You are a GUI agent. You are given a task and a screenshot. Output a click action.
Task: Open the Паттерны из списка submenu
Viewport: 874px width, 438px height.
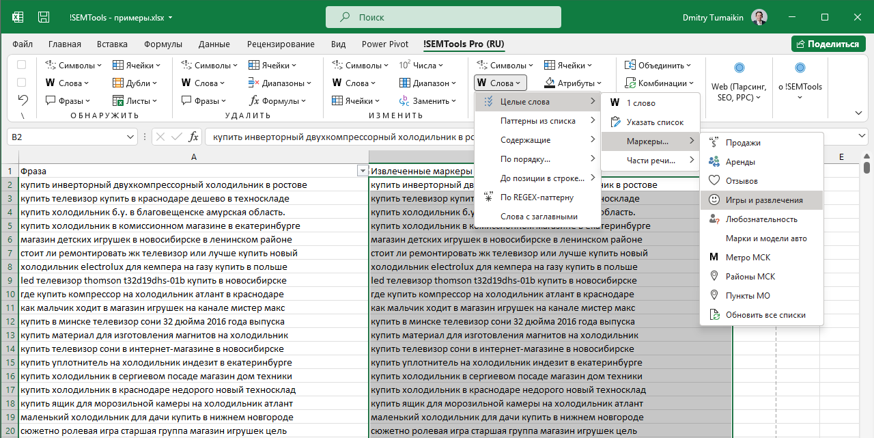(537, 121)
